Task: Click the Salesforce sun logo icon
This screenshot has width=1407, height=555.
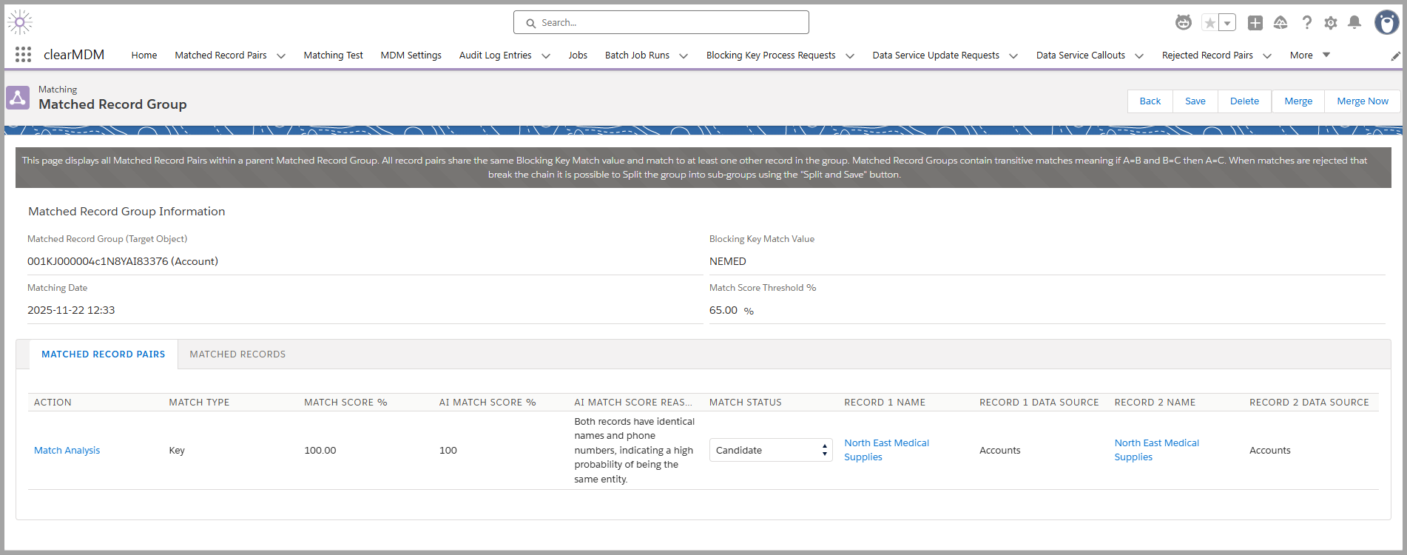Action: [x=20, y=22]
